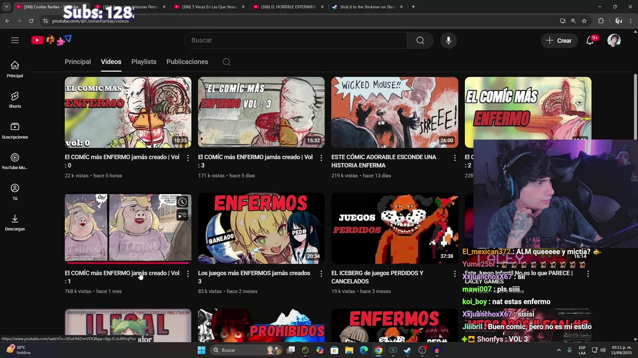Bookmark this page with the star icon
This screenshot has width=638, height=358.
pyautogui.click(x=584, y=21)
